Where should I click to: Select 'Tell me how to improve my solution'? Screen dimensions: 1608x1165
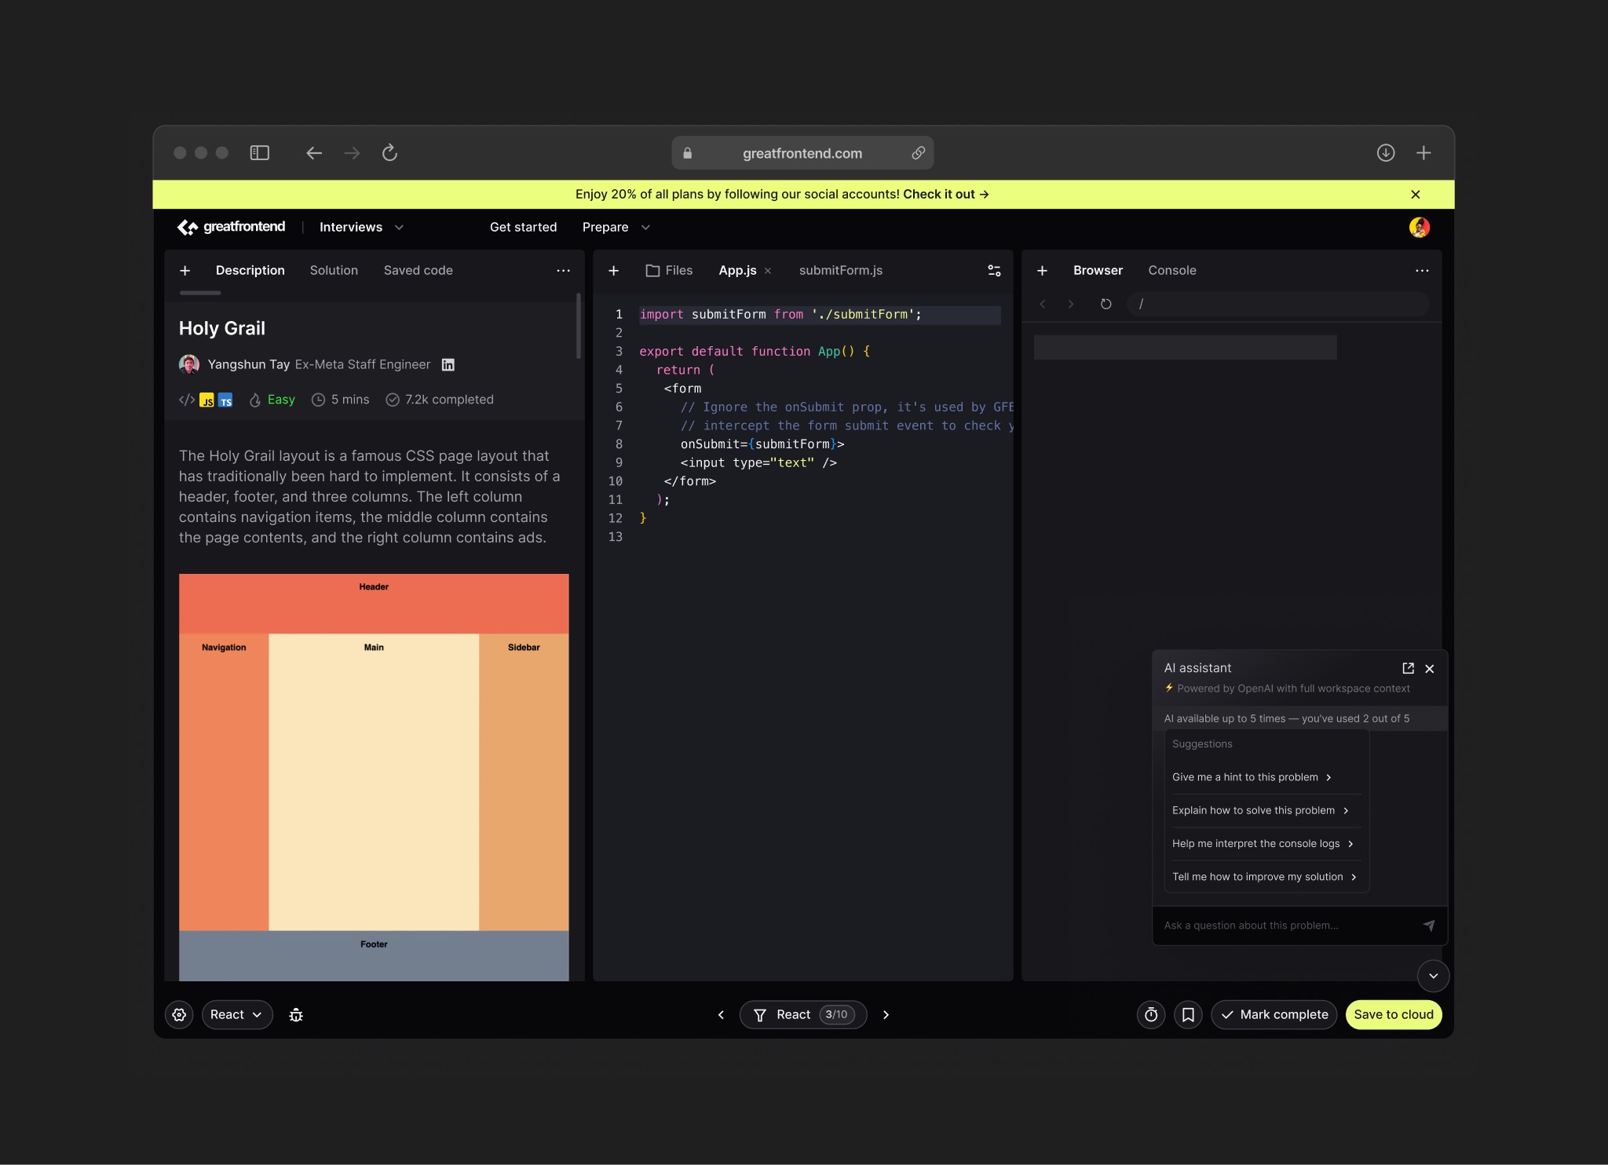coord(1264,877)
